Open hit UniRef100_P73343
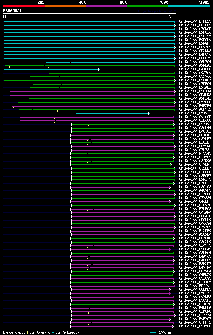Screen dimensions: 213x335 (195, 154)
